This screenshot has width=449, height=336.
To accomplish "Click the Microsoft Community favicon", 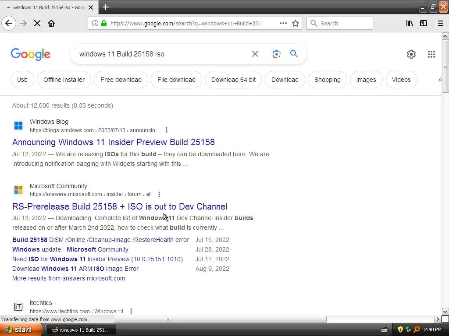I will [x=18, y=189].
